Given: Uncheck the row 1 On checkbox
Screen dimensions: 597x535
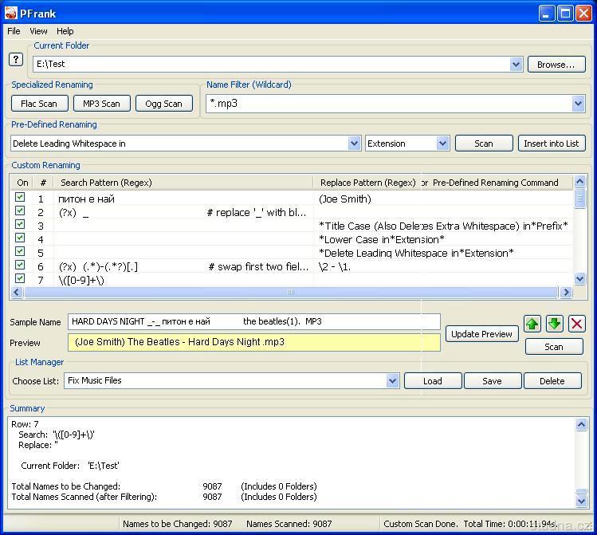Looking at the screenshot, I should [21, 198].
